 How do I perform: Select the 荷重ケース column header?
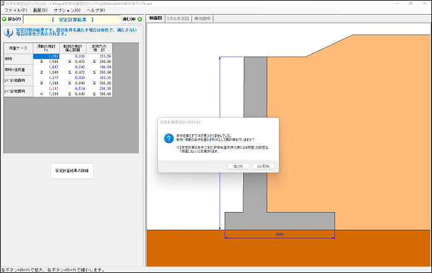click(18, 48)
